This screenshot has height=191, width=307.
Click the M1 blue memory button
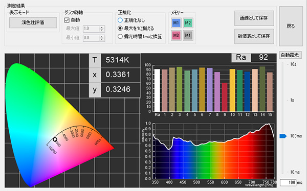176,23
